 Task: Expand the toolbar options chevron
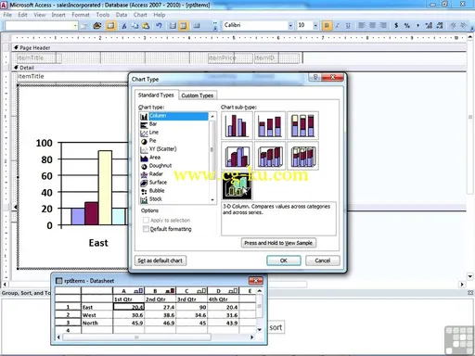tap(215, 26)
